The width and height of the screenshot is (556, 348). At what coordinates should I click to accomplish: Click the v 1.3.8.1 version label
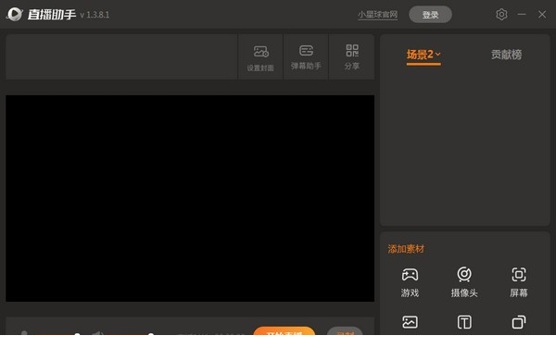(95, 15)
